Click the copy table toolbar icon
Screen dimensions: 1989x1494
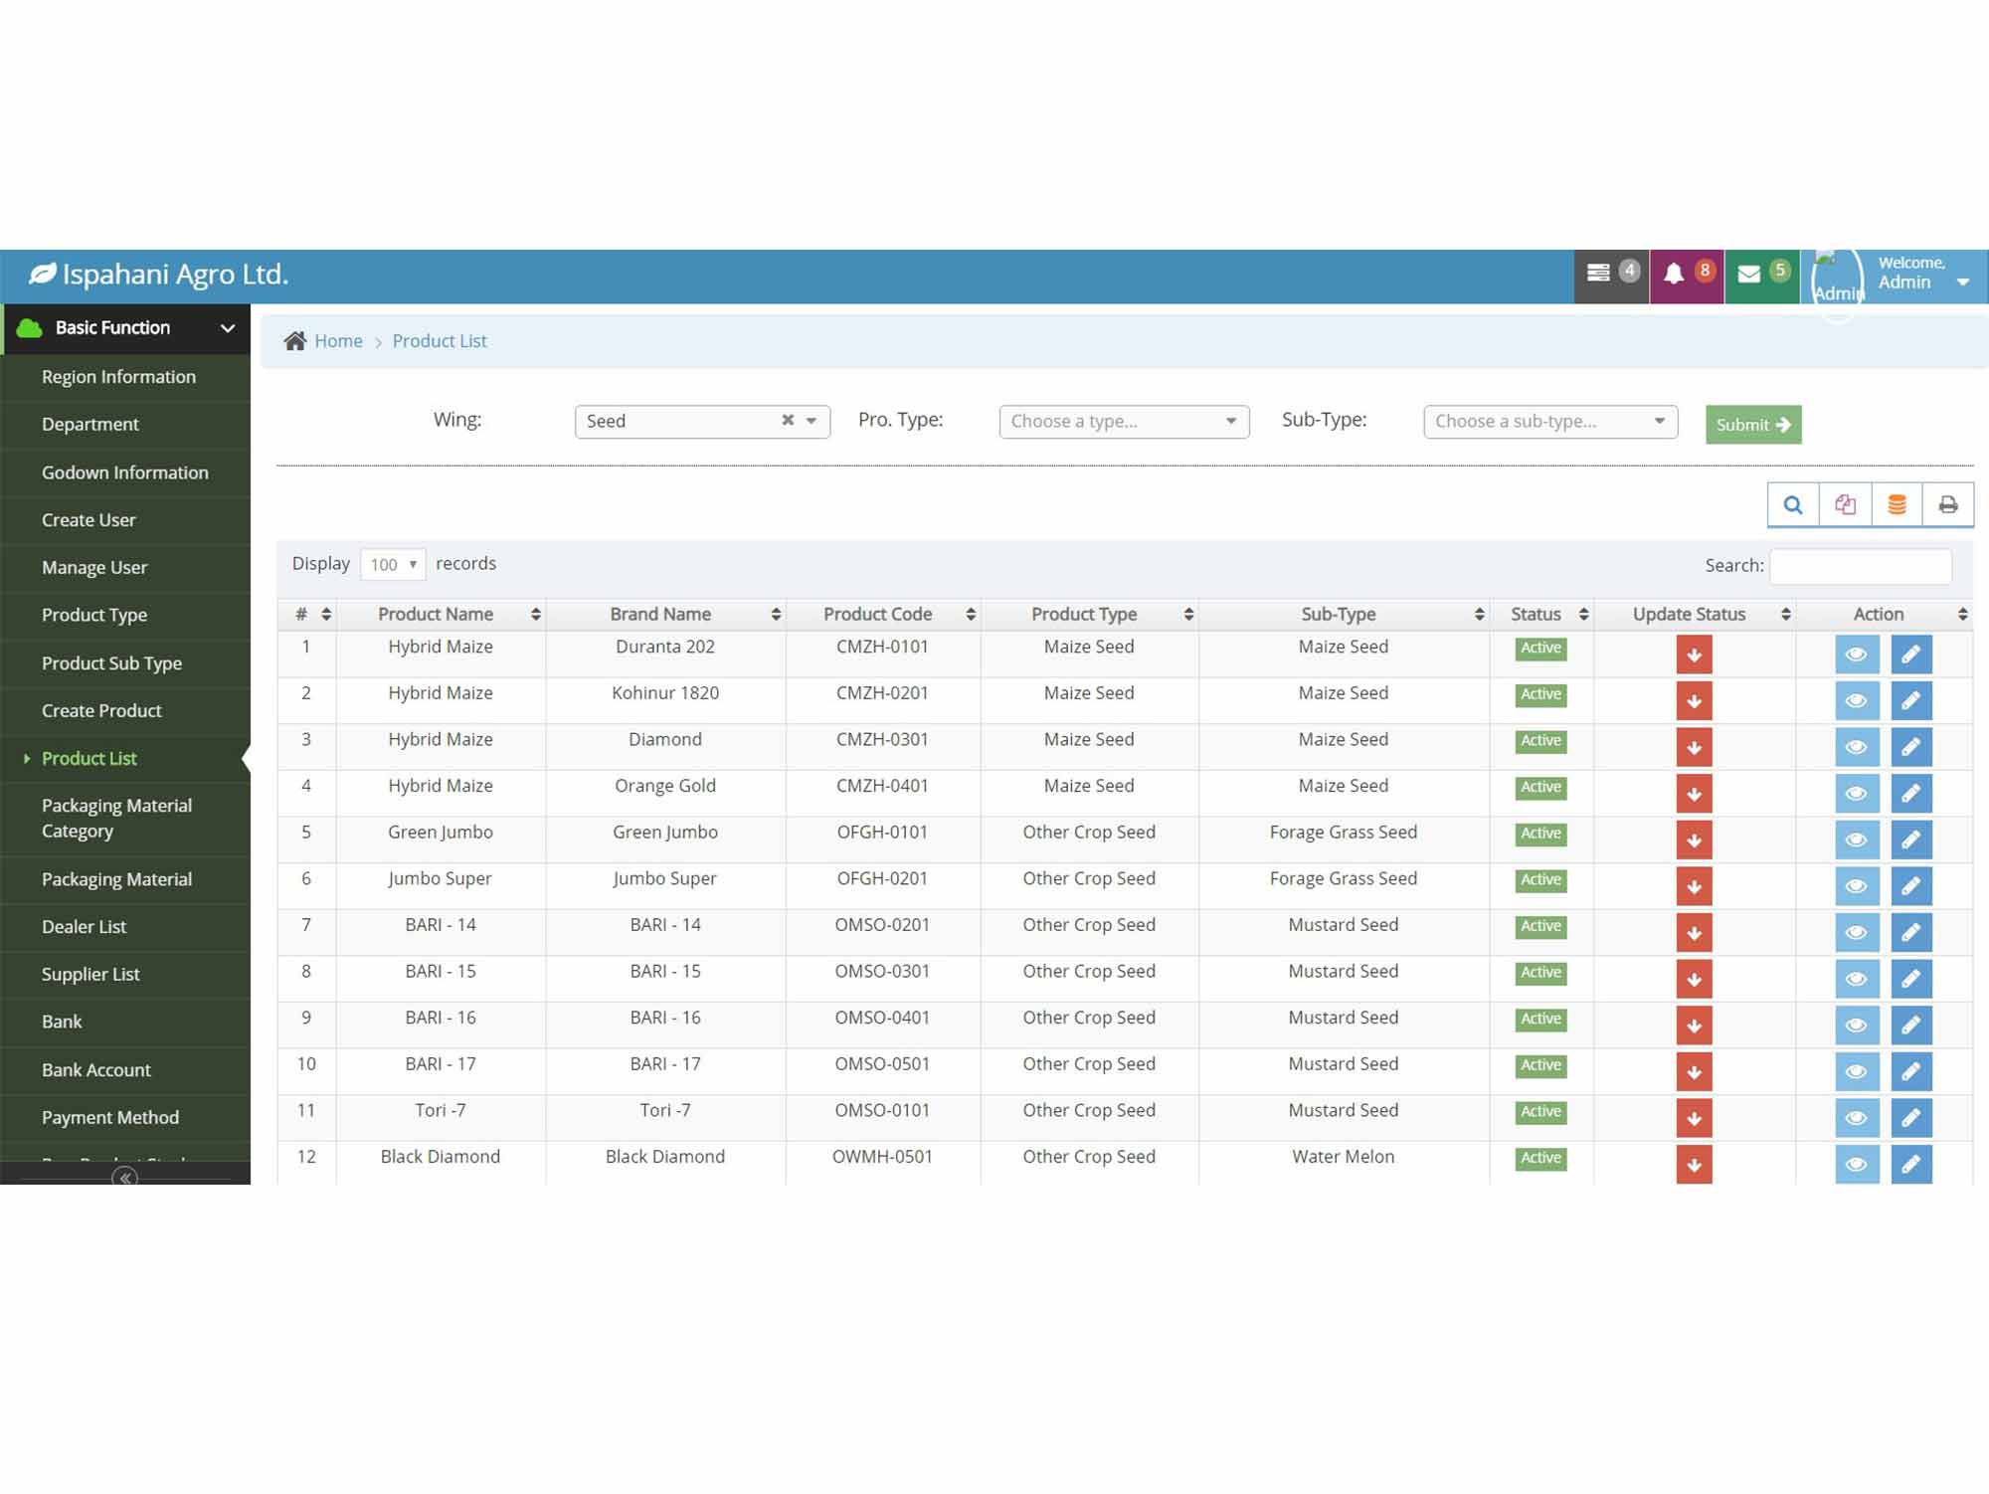(1845, 505)
